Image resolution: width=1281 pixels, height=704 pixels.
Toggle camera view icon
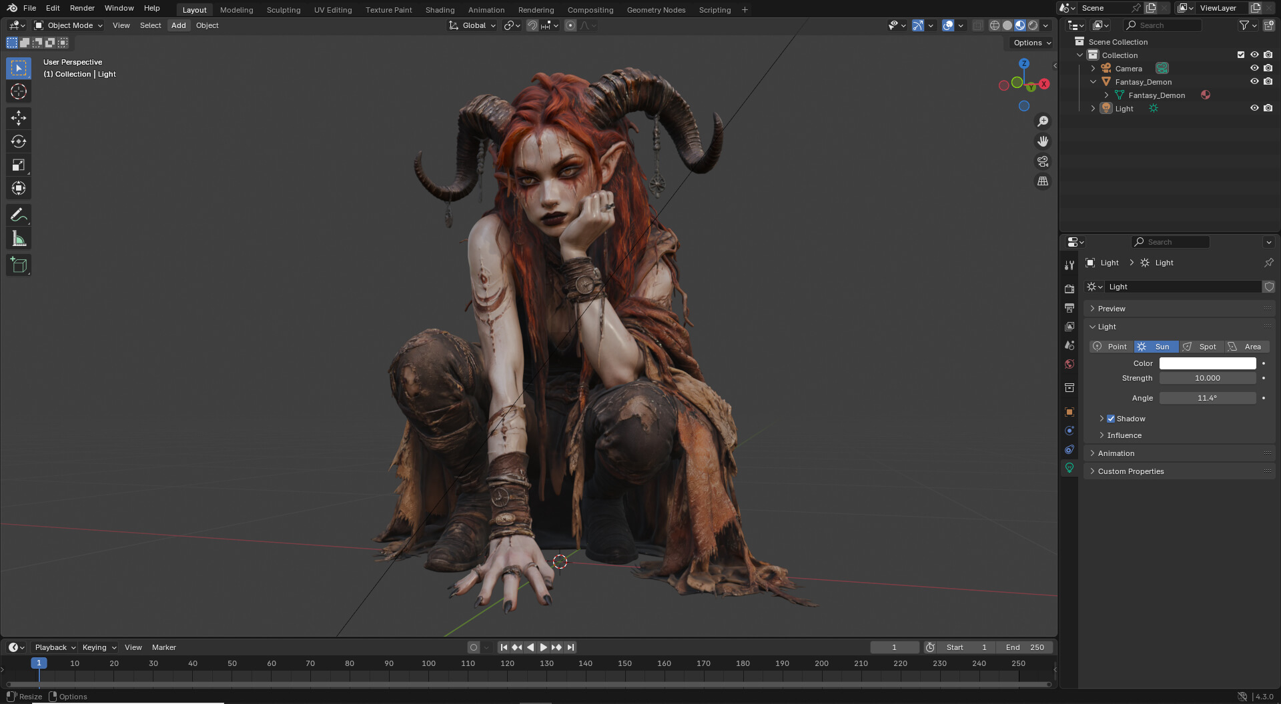(x=1043, y=161)
